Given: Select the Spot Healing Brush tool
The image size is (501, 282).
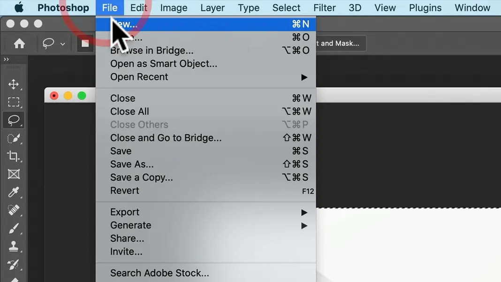Looking at the screenshot, I should pos(14,210).
